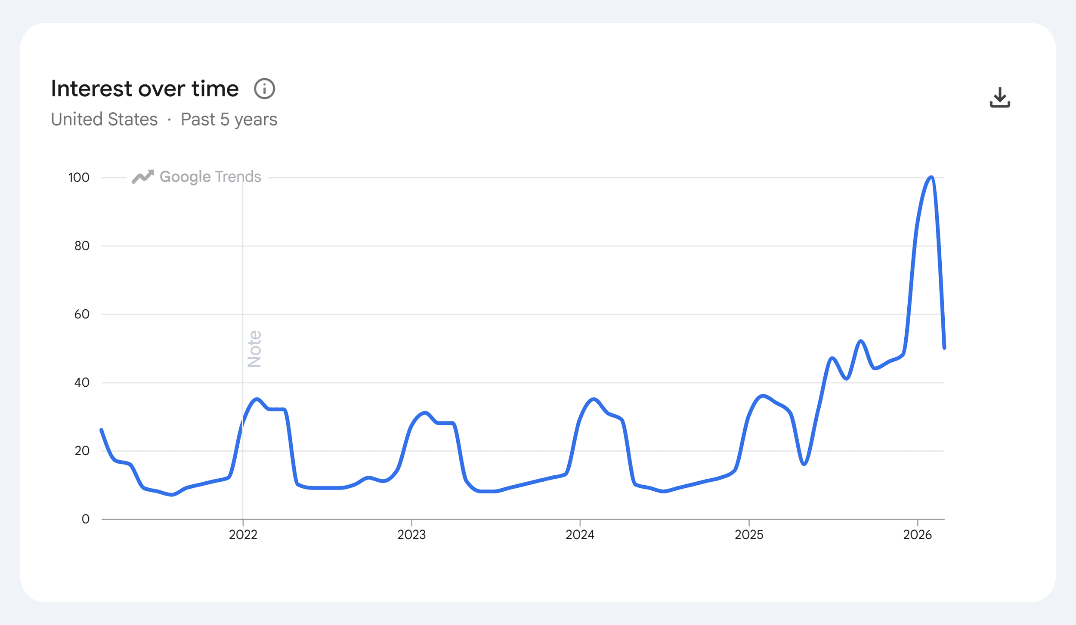The image size is (1076, 625).
Task: Select the Past 5 years label
Action: click(228, 119)
